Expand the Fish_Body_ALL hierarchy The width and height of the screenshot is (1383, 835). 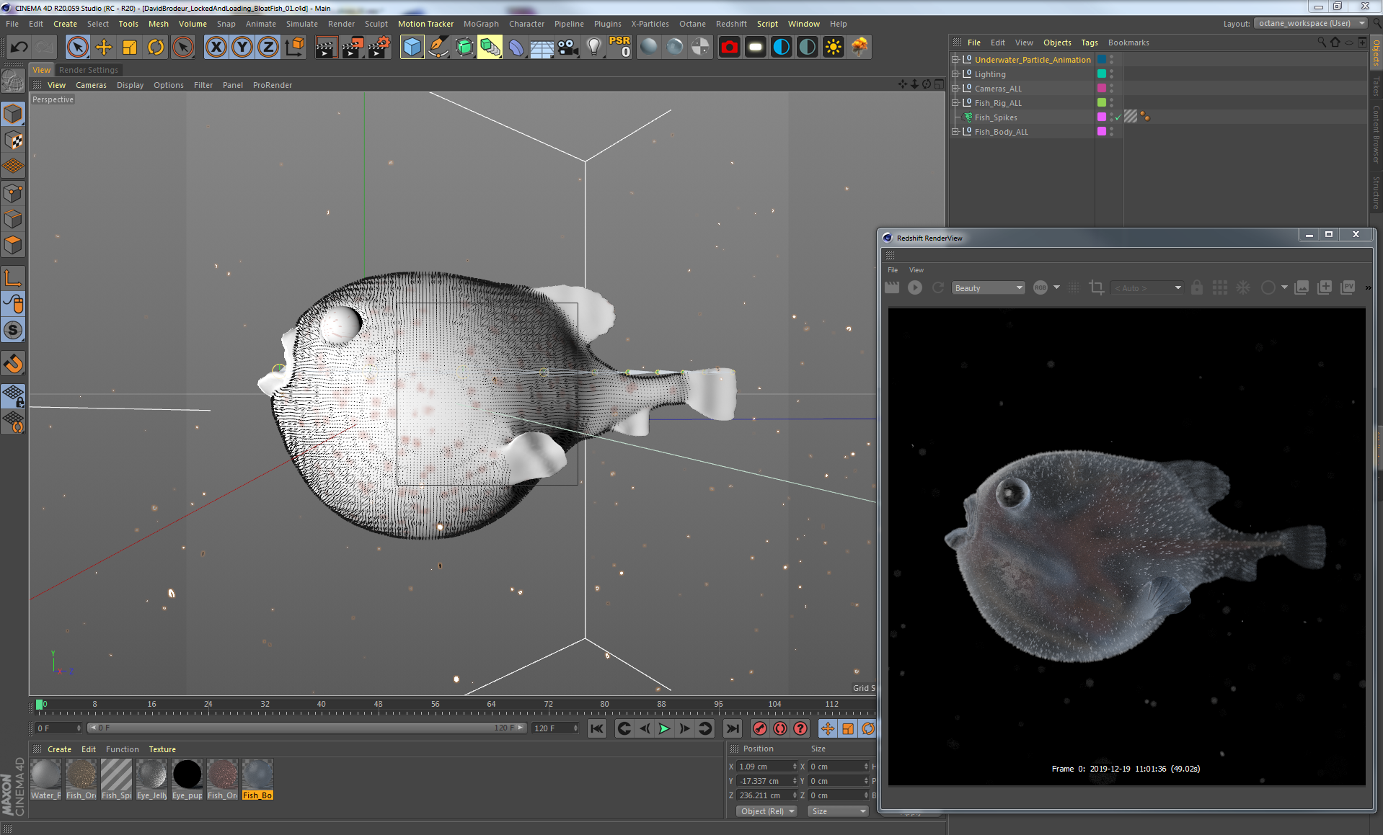click(955, 131)
